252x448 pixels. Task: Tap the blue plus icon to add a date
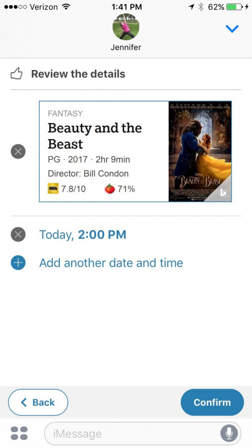[x=18, y=263]
